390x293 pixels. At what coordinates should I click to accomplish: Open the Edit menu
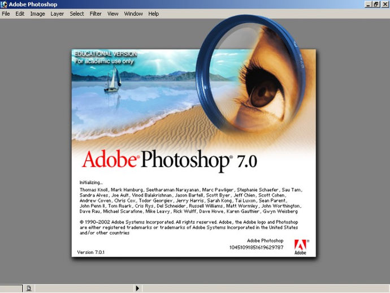pyautogui.click(x=20, y=14)
